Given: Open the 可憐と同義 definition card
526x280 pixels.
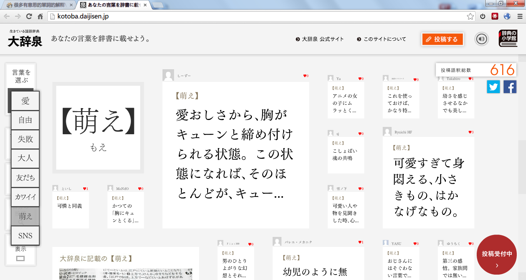Looking at the screenshot, I should tap(70, 210).
